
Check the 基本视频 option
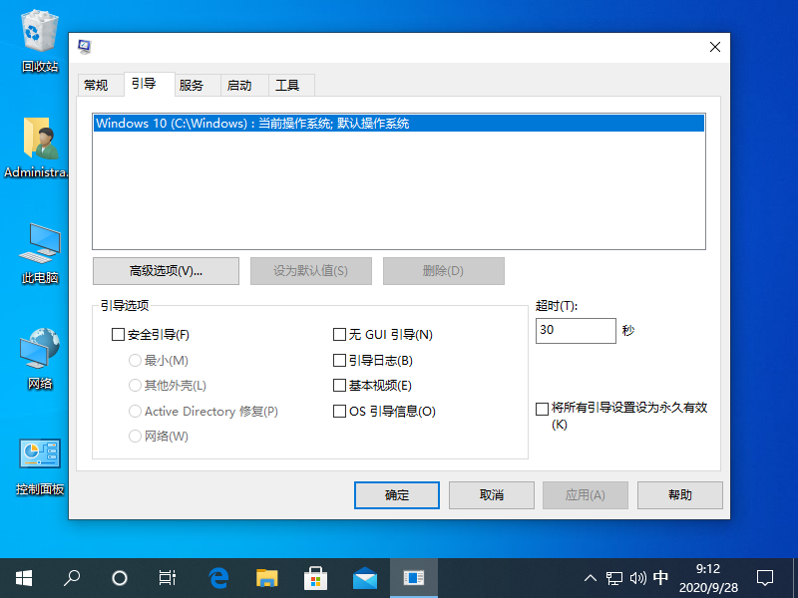click(x=339, y=385)
